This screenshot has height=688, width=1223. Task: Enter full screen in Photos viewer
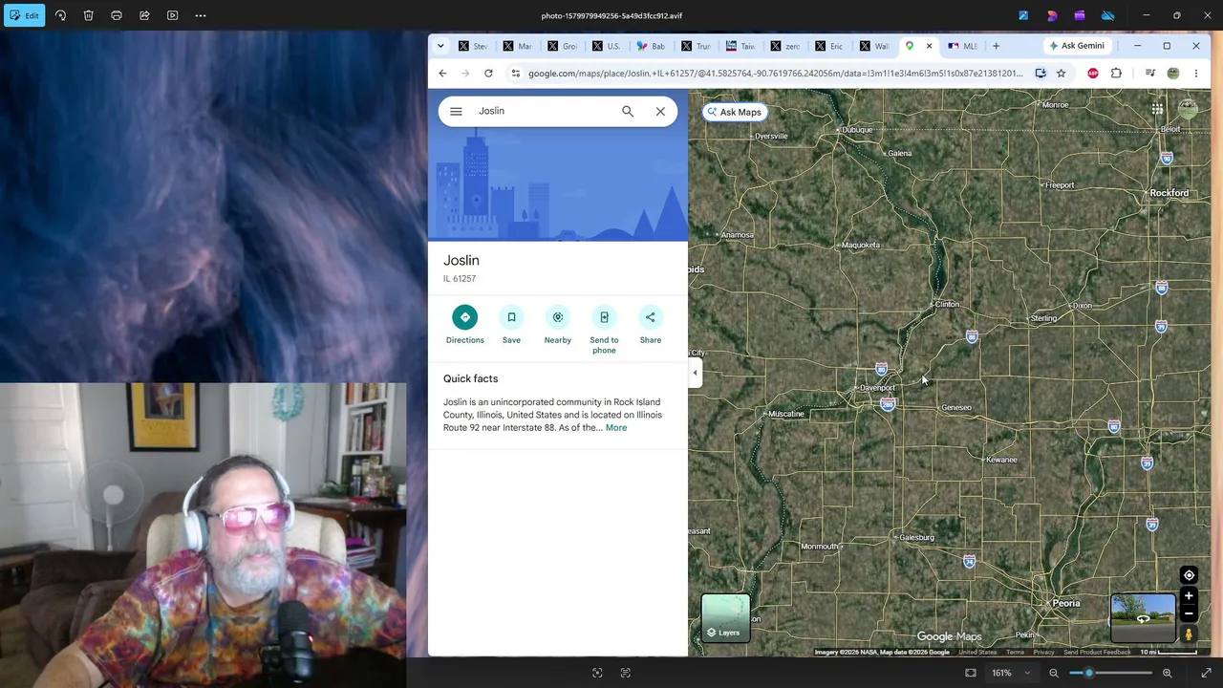point(1206,674)
